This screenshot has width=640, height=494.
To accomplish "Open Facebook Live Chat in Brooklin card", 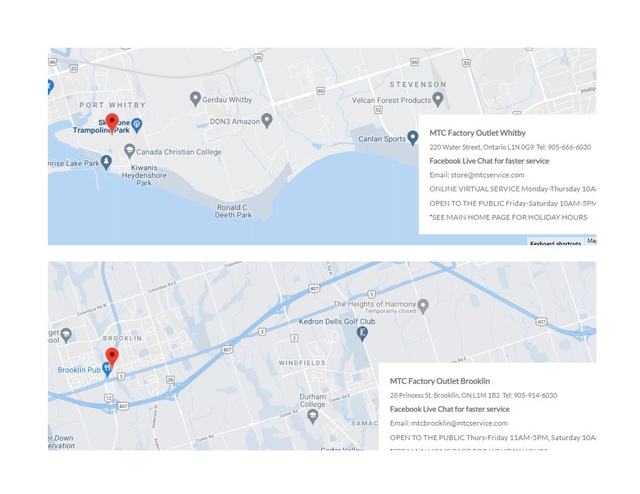I will click(x=449, y=409).
